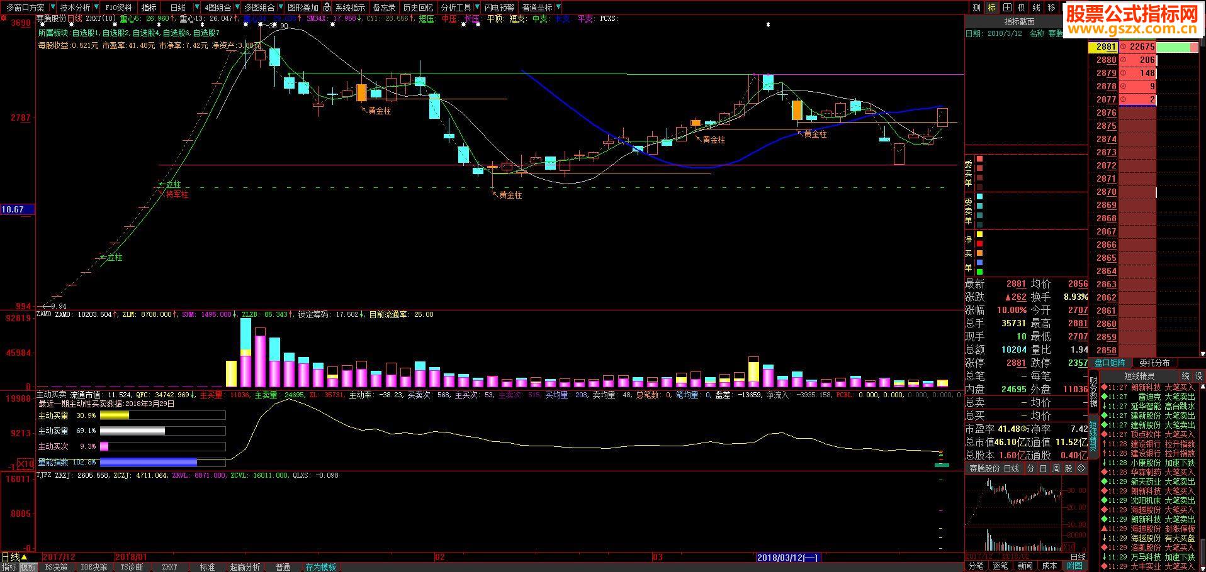Click the circled 1 icon in mini chart header
This screenshot has height=572, width=1206.
tap(1081, 468)
